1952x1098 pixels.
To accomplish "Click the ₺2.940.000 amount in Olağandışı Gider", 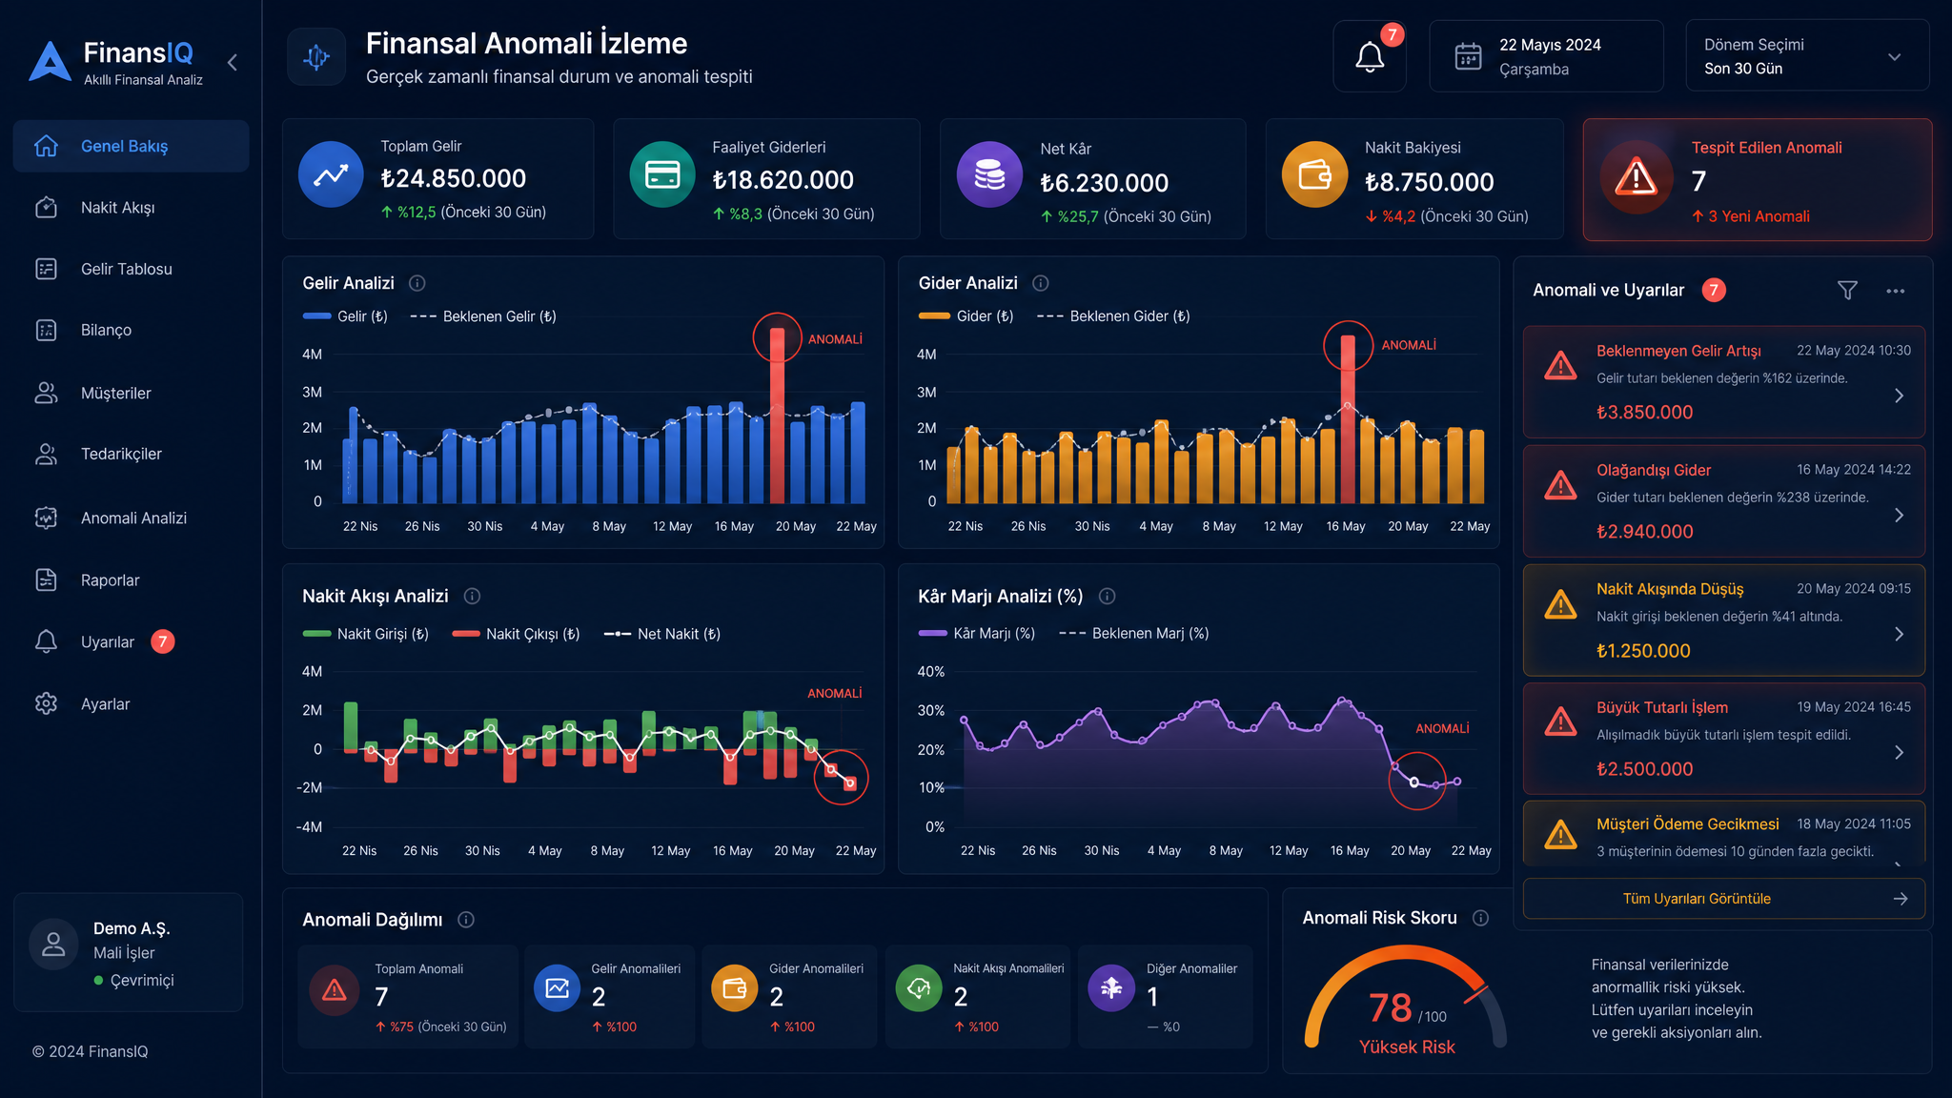I will [x=1645, y=532].
